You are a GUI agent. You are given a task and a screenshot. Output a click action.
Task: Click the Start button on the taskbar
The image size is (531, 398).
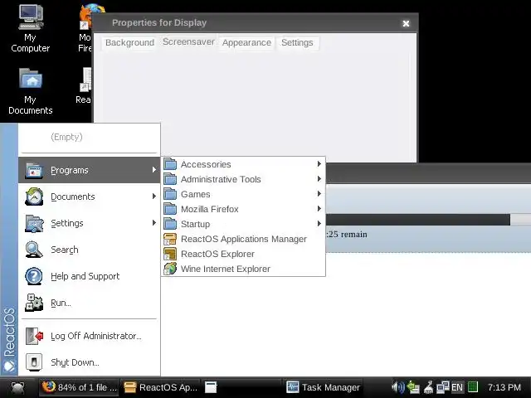click(x=17, y=387)
